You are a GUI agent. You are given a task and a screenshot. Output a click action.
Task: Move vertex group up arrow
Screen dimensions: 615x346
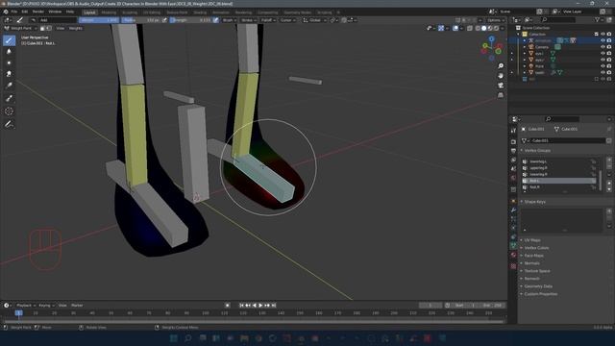click(609, 184)
